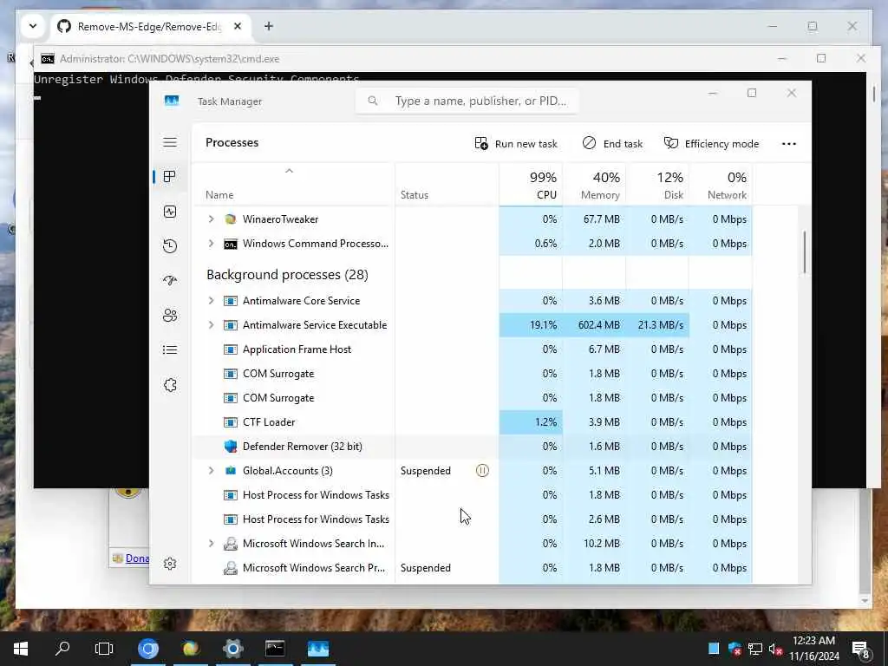Click the 21.3 MB/s disk cell
Image resolution: width=888 pixels, height=666 pixels.
pyautogui.click(x=657, y=325)
